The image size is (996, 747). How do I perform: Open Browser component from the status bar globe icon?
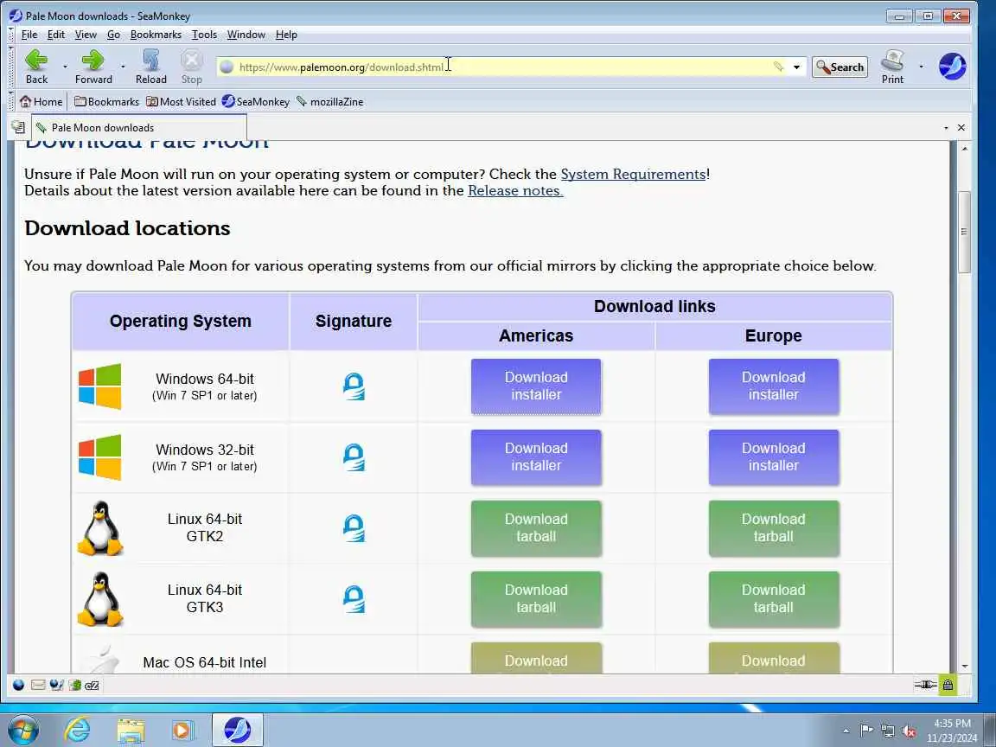pyautogui.click(x=18, y=685)
